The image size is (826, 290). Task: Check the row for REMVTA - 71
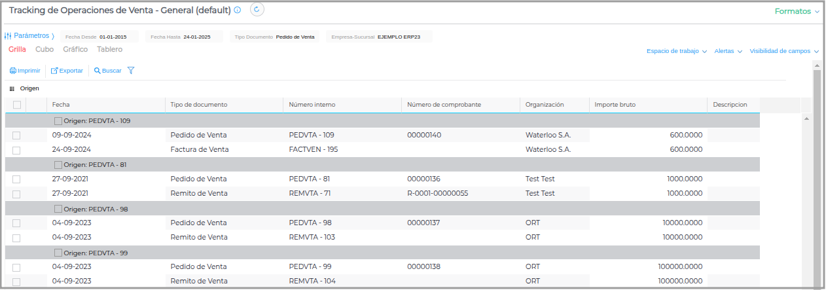[16, 194]
